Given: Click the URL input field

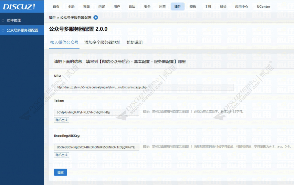Looking at the screenshot, I should coord(144,87).
